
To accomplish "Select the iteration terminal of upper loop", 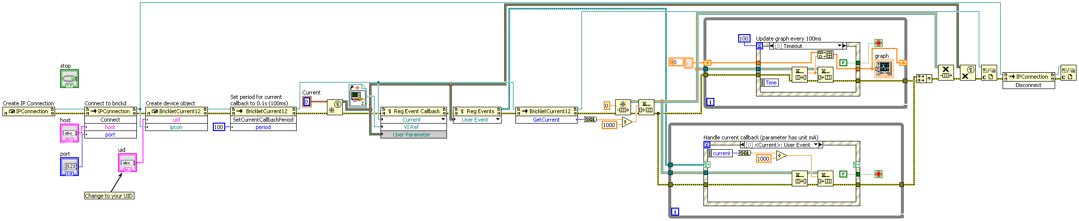I will point(710,102).
